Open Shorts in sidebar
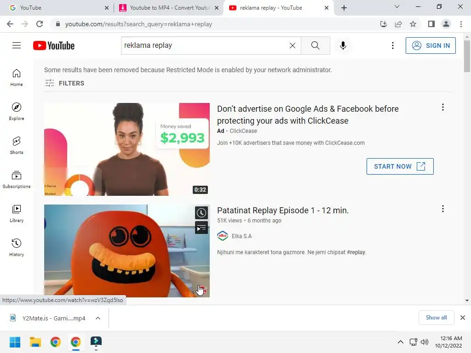 17,145
